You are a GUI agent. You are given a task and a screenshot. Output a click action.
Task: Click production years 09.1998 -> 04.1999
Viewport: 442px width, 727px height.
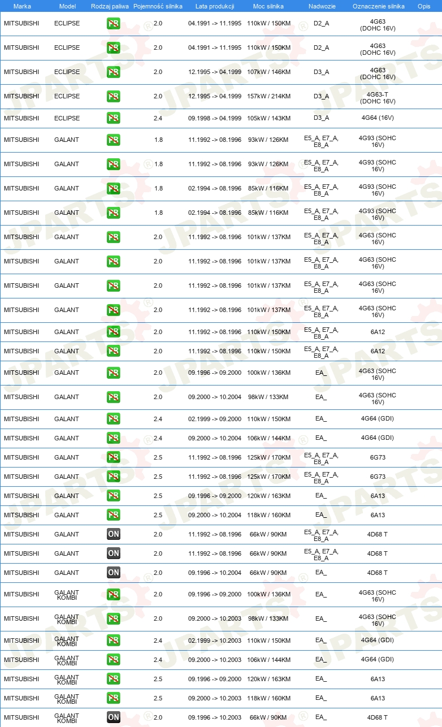[x=215, y=118]
